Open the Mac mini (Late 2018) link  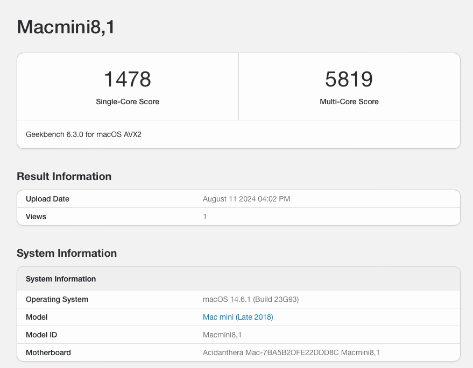pyautogui.click(x=238, y=317)
